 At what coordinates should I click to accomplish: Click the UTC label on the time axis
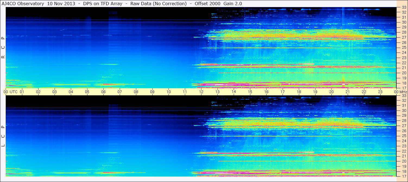14,92
